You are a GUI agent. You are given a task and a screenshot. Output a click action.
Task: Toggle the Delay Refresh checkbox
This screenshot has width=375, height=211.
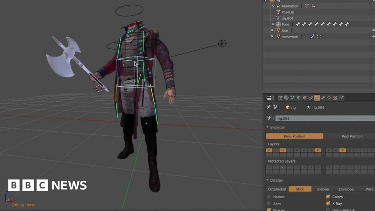click(328, 210)
